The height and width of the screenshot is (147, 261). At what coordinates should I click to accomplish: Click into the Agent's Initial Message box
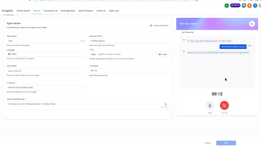pos(88,106)
